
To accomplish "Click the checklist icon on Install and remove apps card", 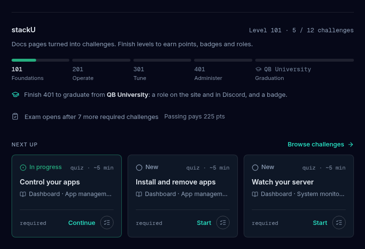I will click(223, 223).
